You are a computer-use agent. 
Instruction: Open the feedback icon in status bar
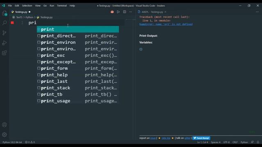coord(252,142)
